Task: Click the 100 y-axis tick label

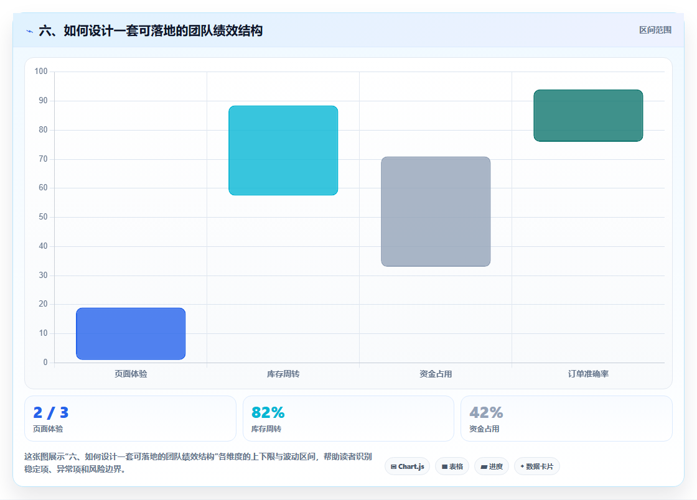Action: coord(41,71)
